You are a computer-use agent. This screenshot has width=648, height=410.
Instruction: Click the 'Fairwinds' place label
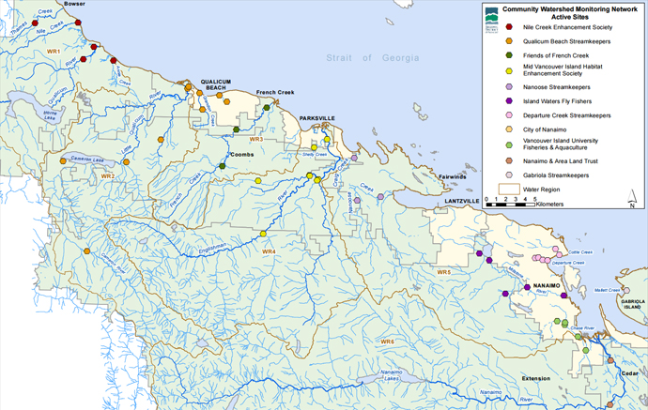click(x=453, y=176)
